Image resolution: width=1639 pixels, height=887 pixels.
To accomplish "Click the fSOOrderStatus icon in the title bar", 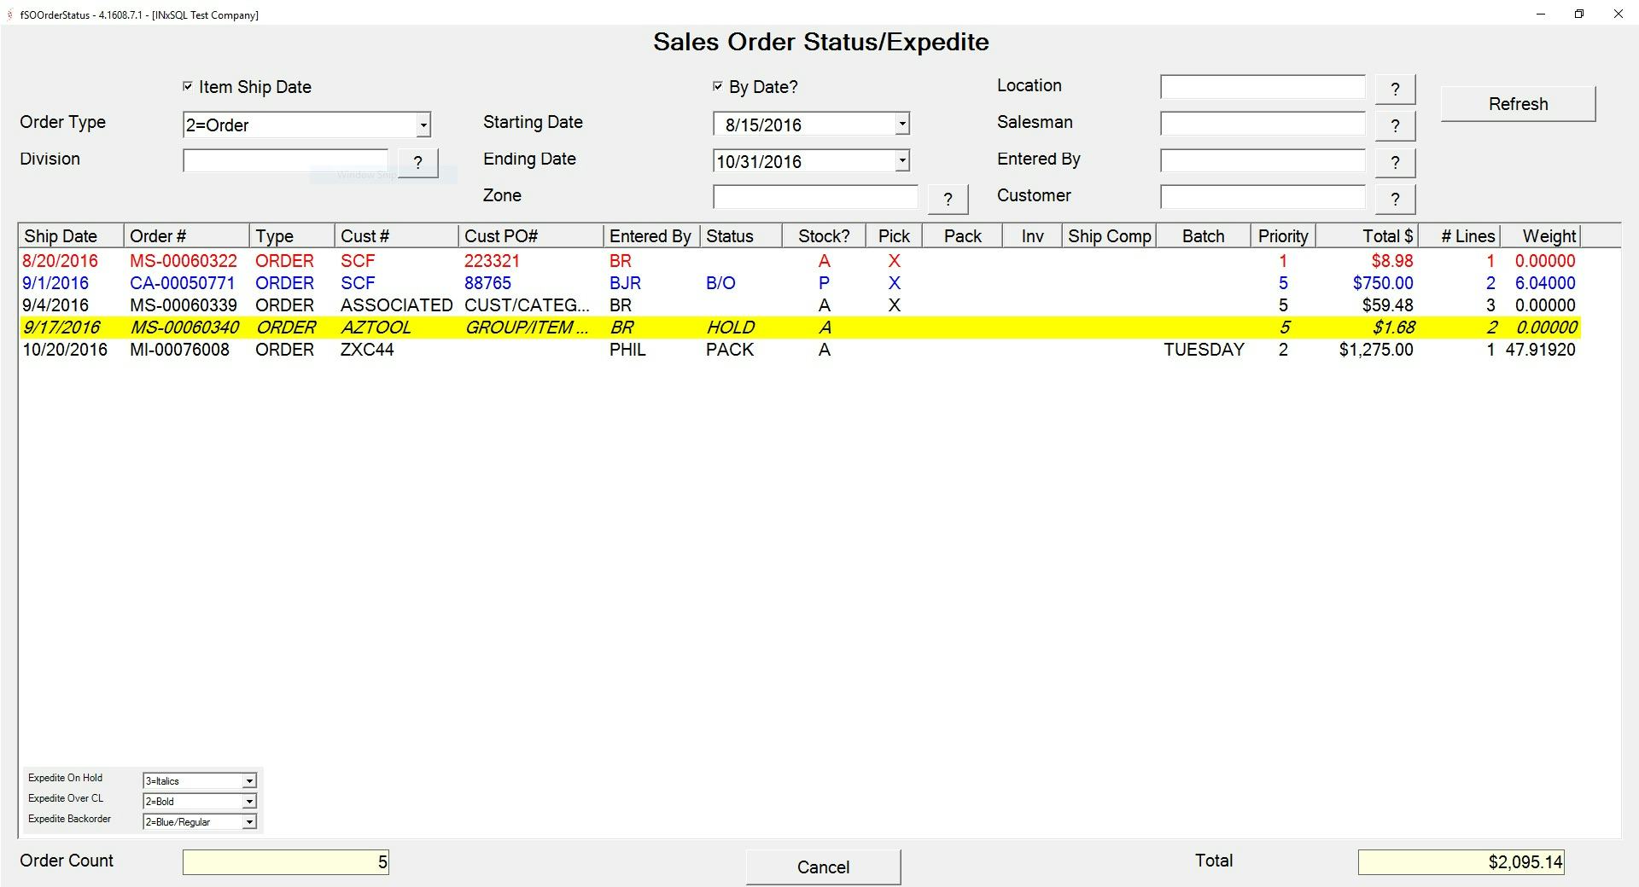I will coord(9,14).
